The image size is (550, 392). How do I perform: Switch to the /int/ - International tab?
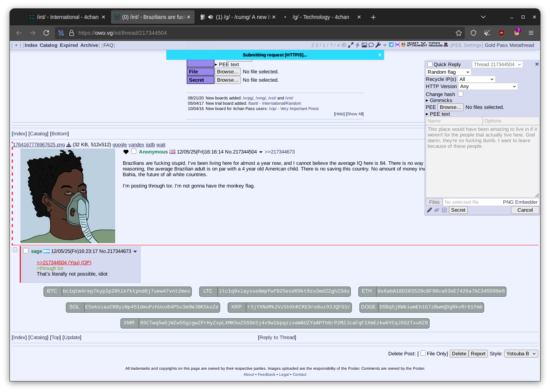[x=67, y=17]
